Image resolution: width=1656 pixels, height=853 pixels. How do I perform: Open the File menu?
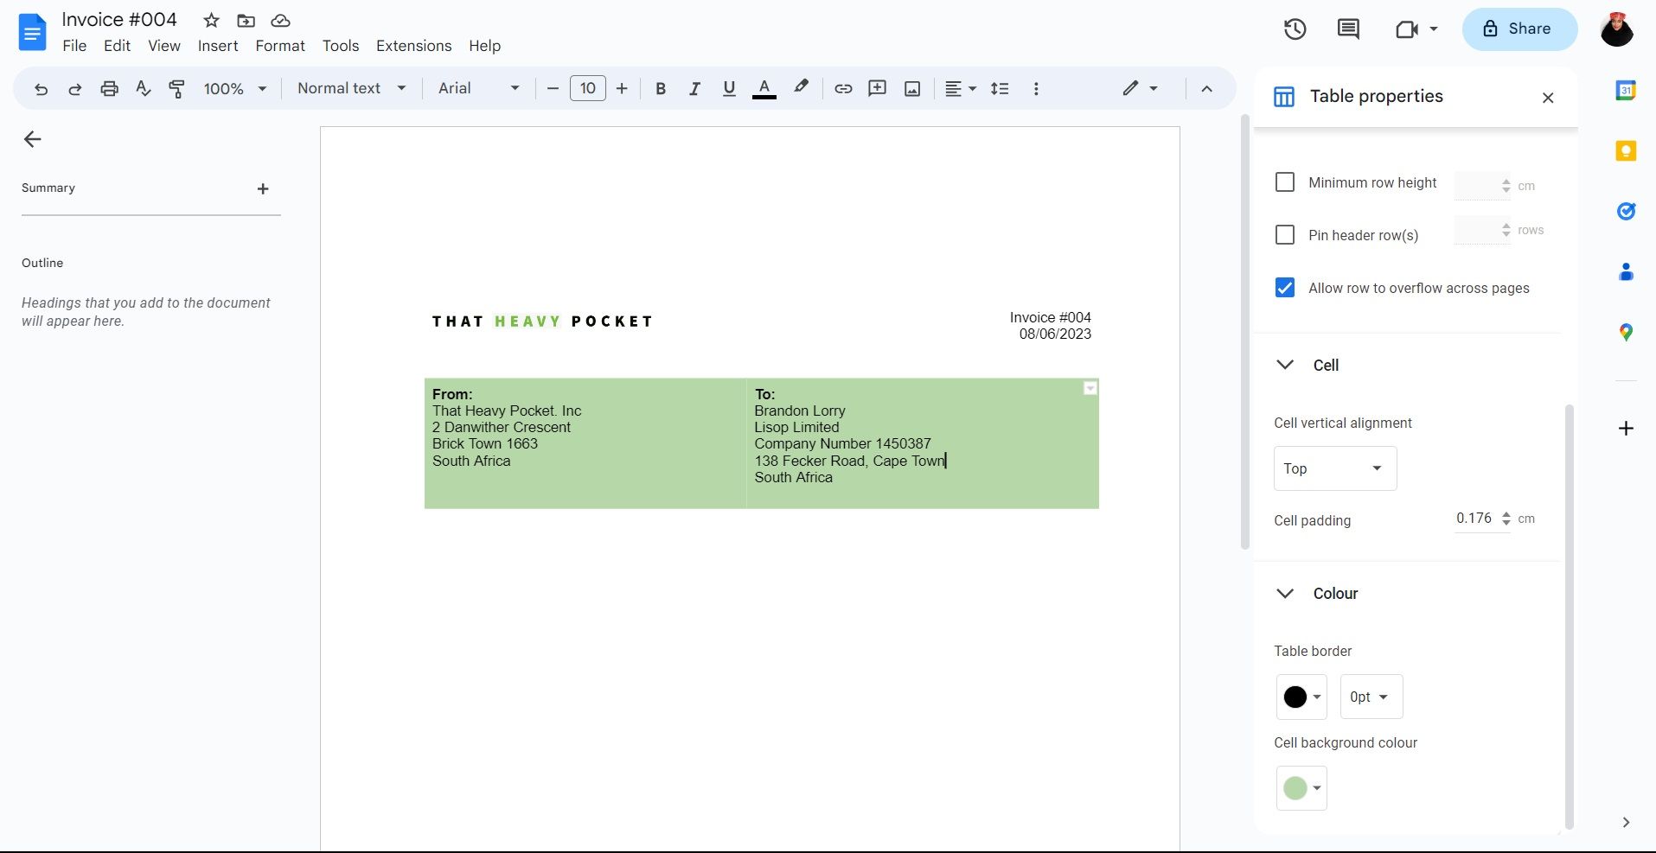click(74, 46)
